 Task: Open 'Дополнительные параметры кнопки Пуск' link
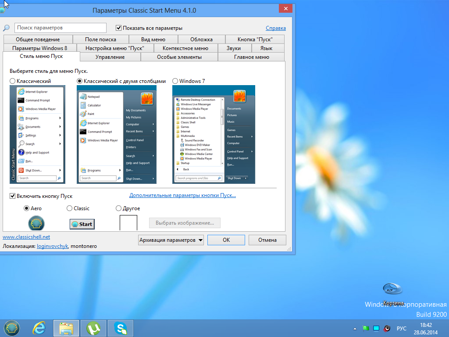182,196
